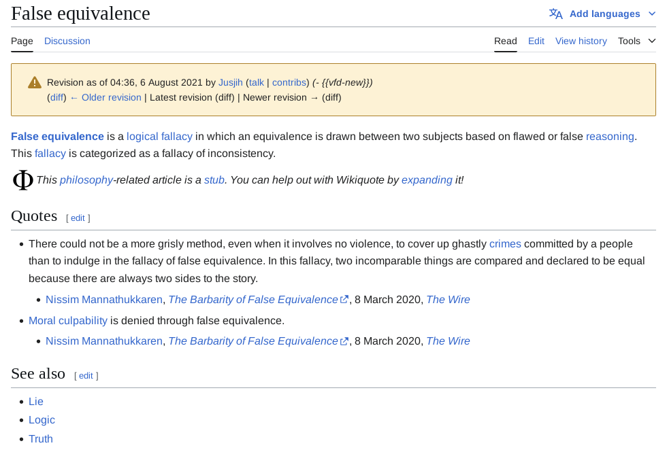Open the Lie link under See also
This screenshot has height=452, width=667.
click(x=35, y=402)
